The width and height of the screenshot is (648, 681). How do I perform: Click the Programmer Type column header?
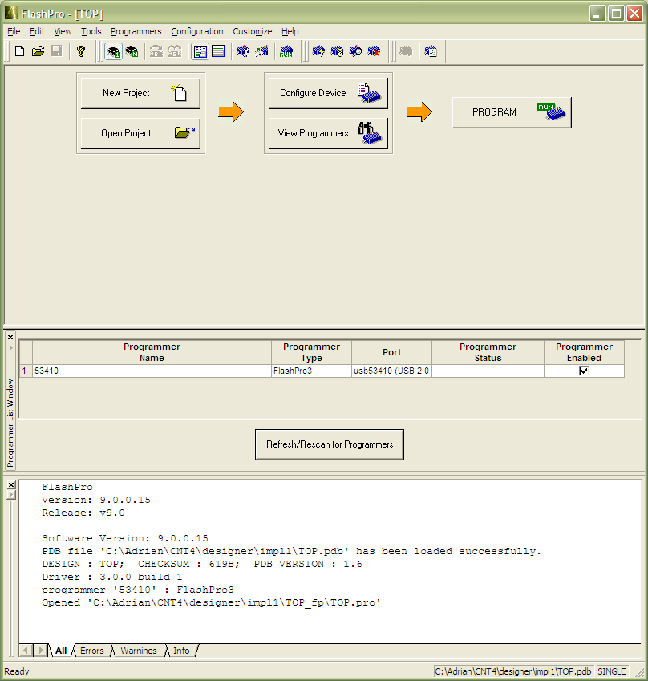point(311,352)
